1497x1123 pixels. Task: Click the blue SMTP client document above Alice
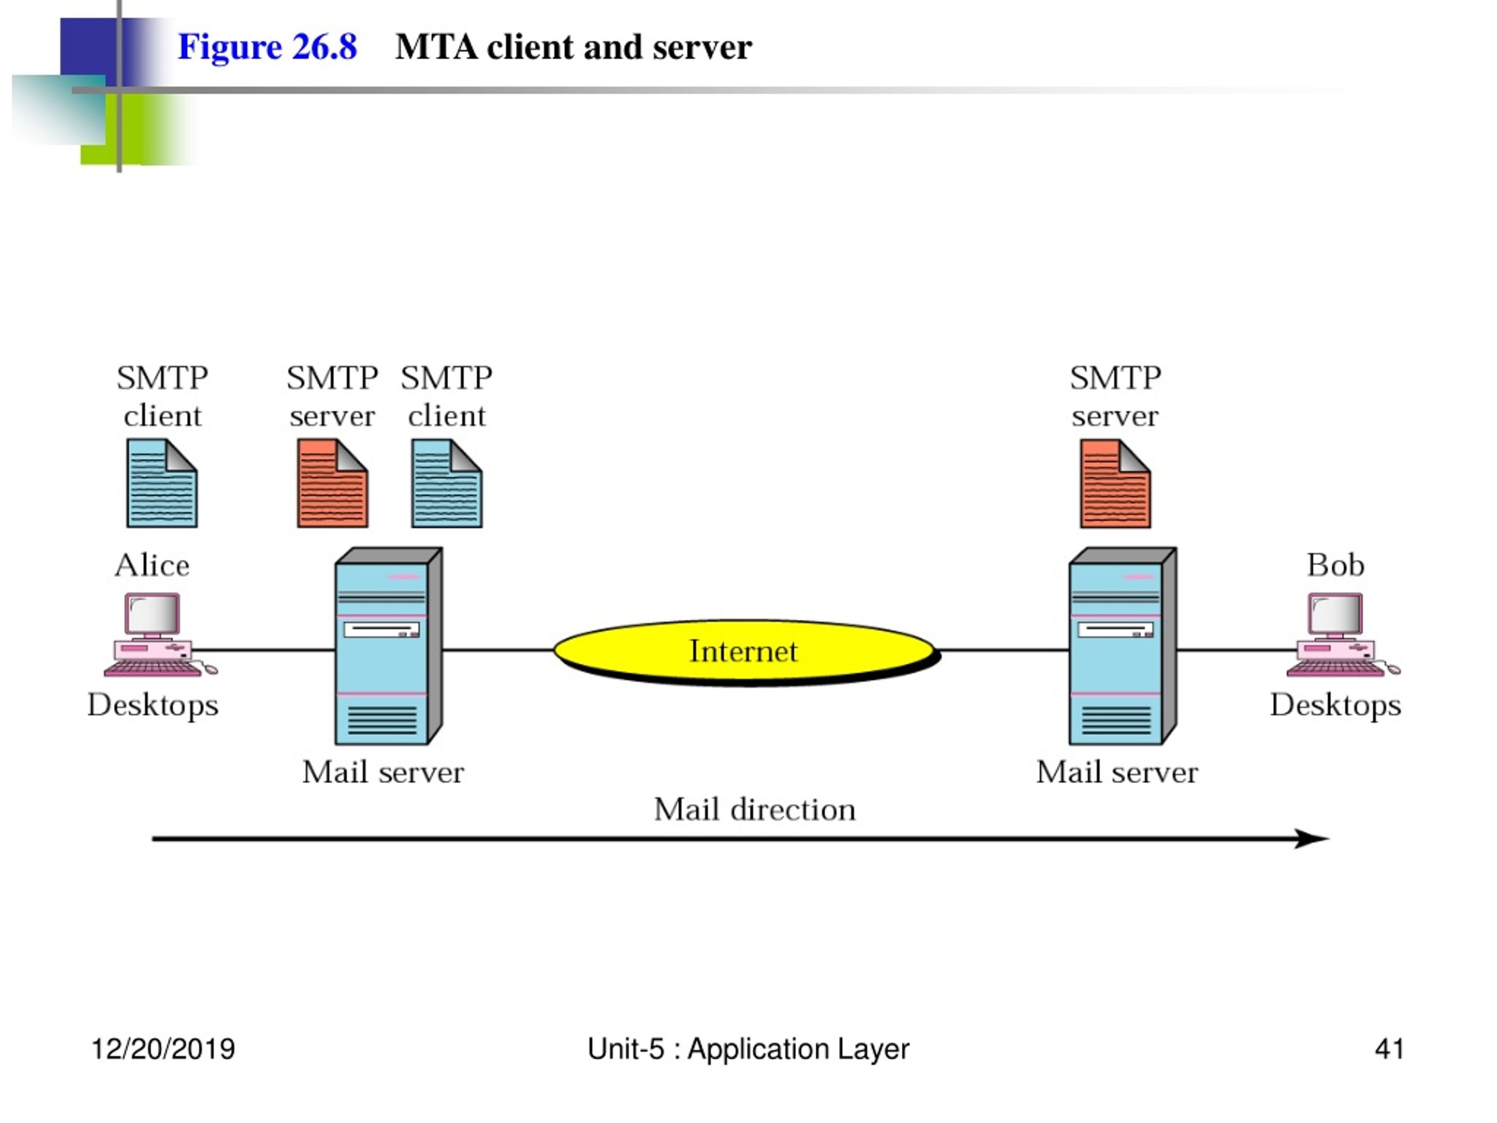pyautogui.click(x=162, y=483)
